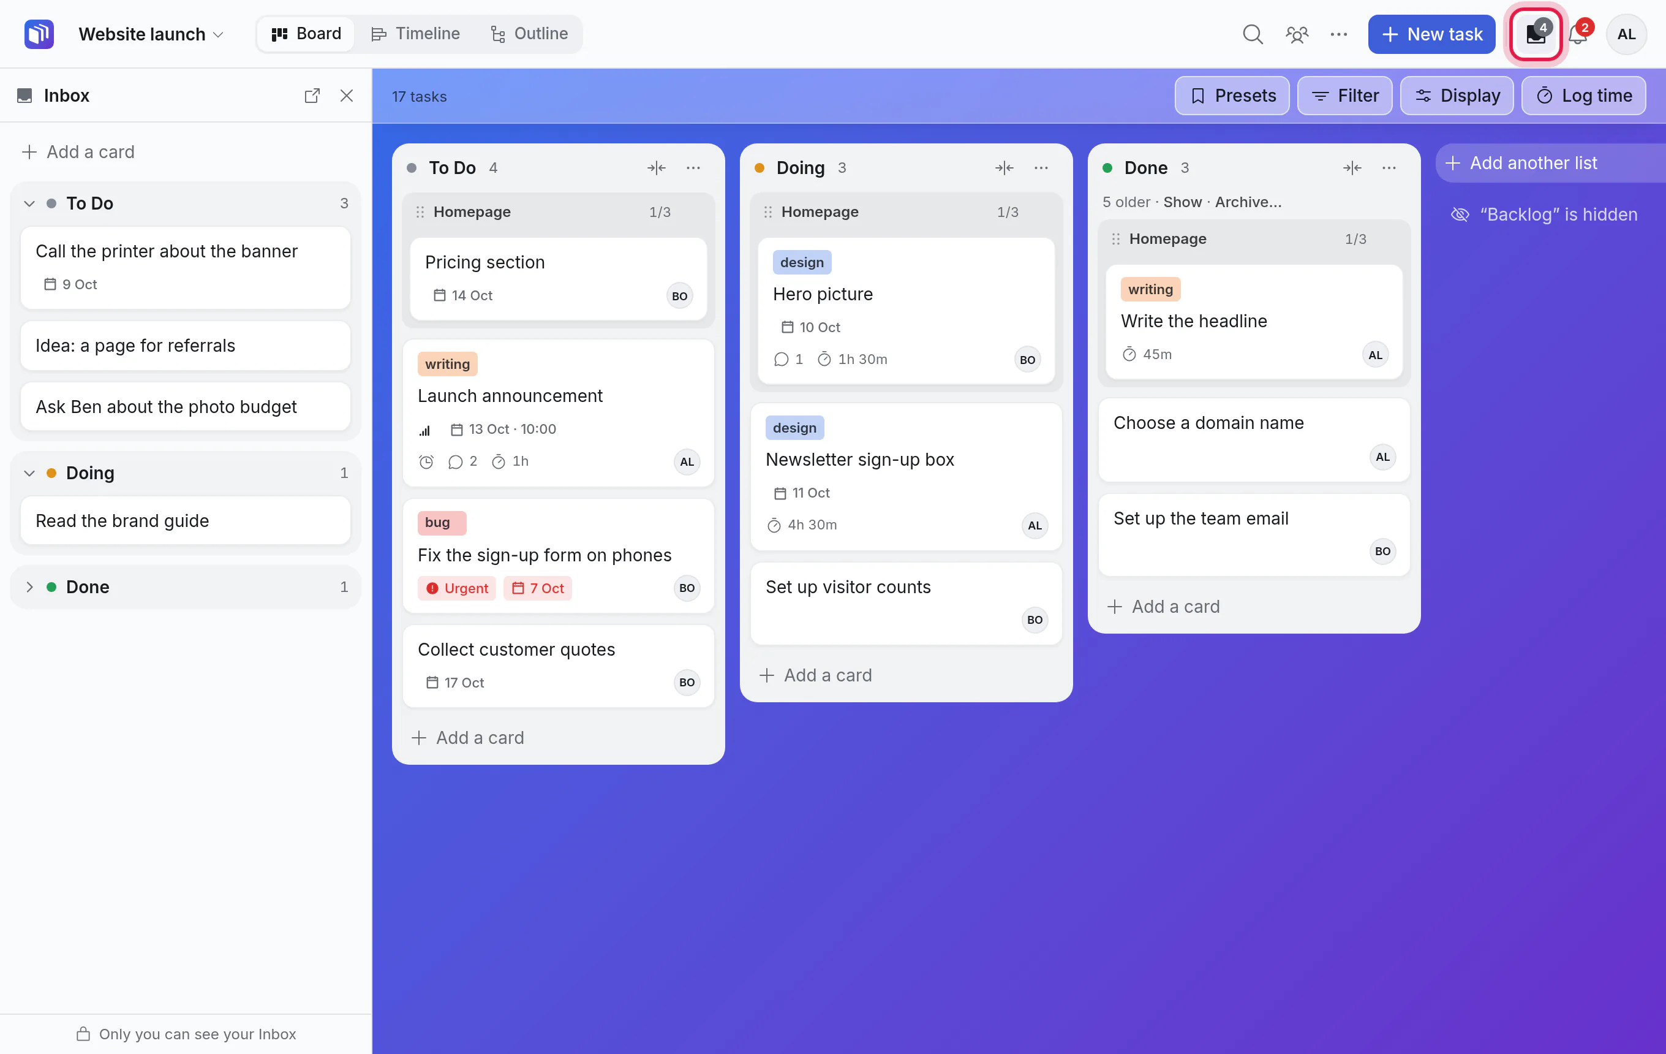Click the alarm reminder icon on Launch announcement
Image resolution: width=1666 pixels, height=1054 pixels.
pos(426,461)
